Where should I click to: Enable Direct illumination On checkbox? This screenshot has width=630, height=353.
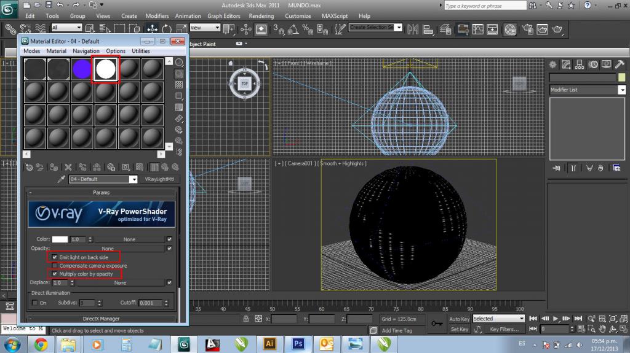(x=34, y=303)
